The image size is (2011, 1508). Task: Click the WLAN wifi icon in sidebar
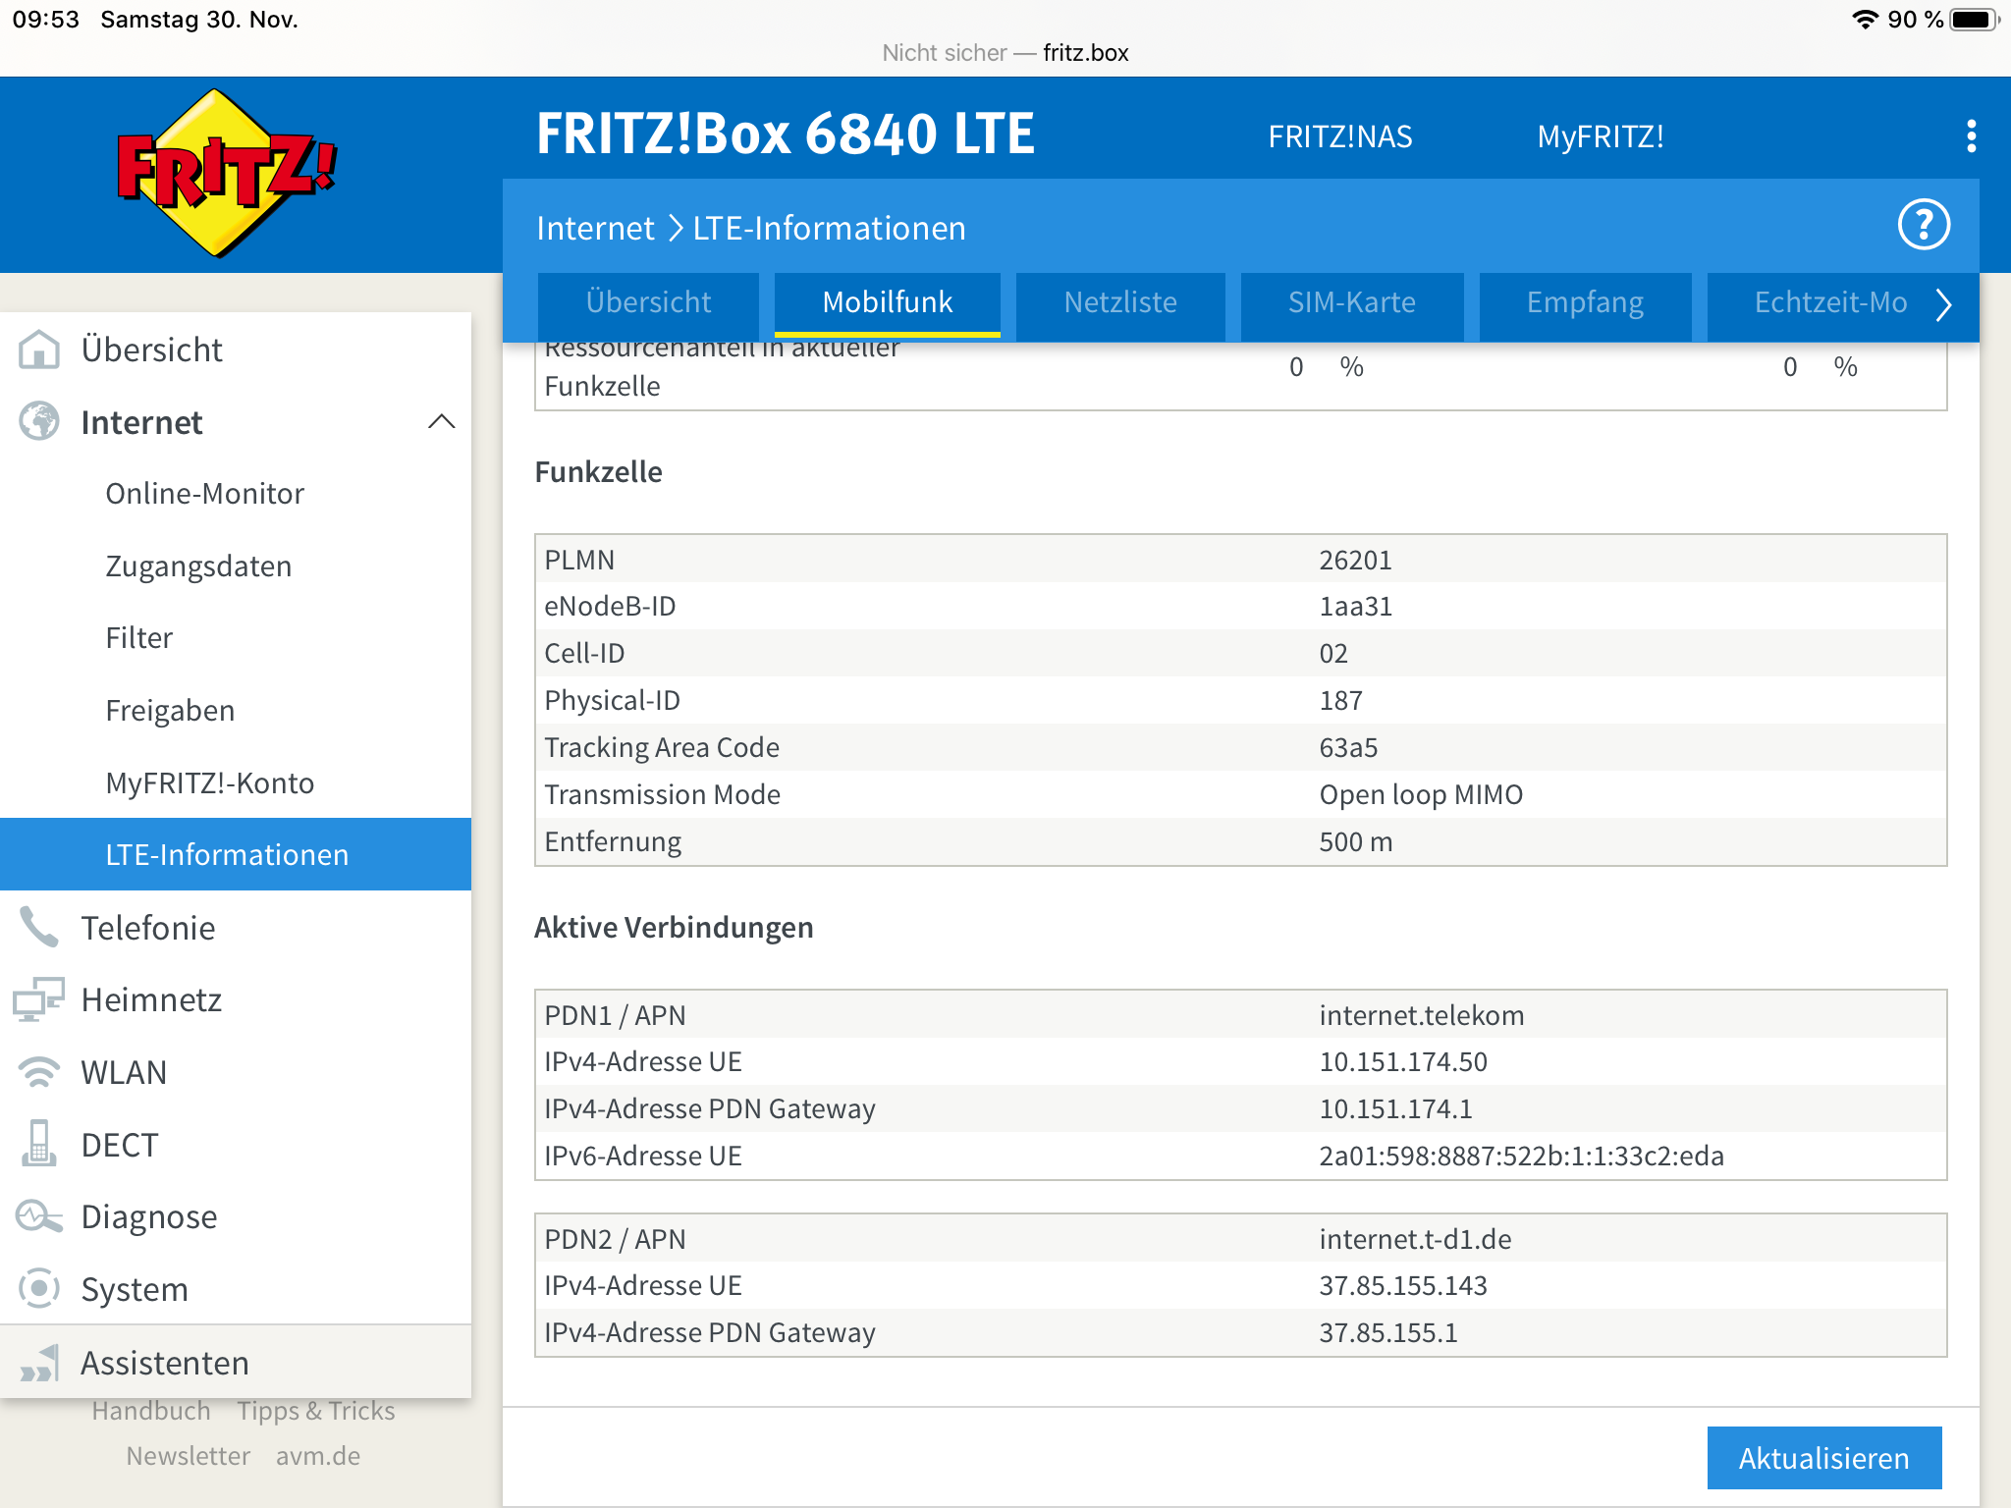tap(39, 1072)
